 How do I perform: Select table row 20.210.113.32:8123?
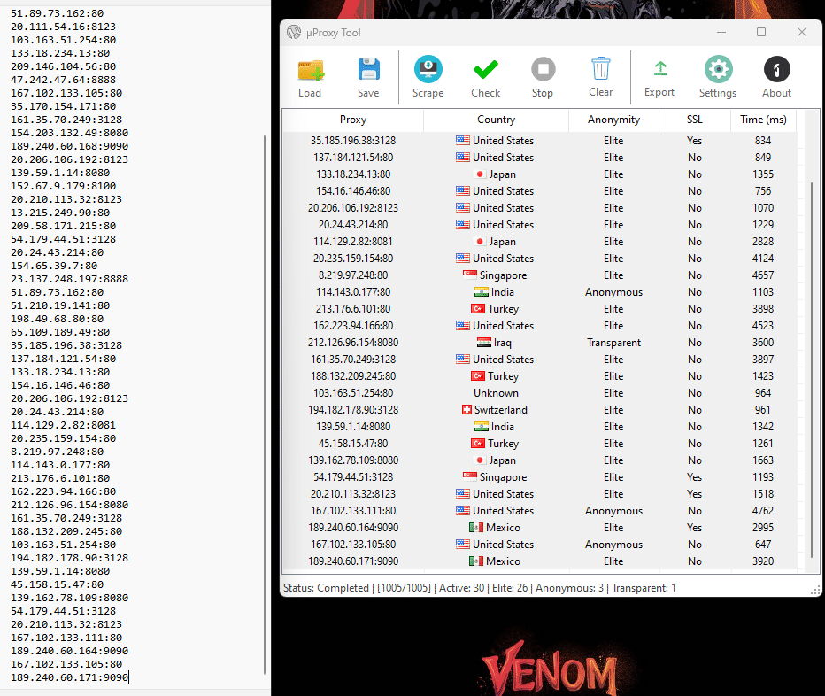click(540, 494)
